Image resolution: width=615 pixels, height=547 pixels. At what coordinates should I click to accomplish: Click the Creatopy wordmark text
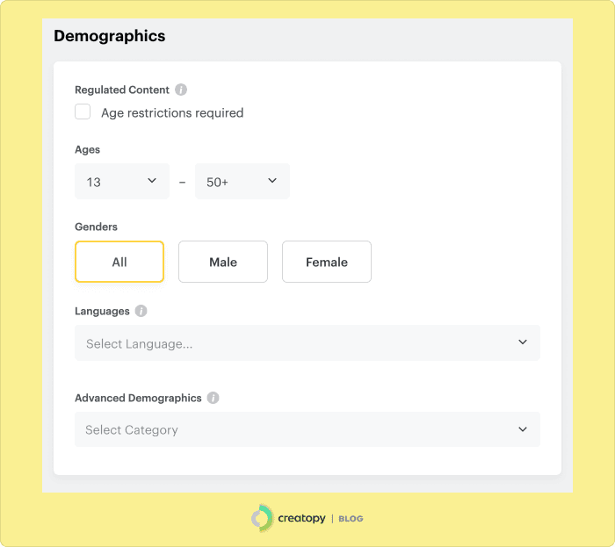coord(300,519)
